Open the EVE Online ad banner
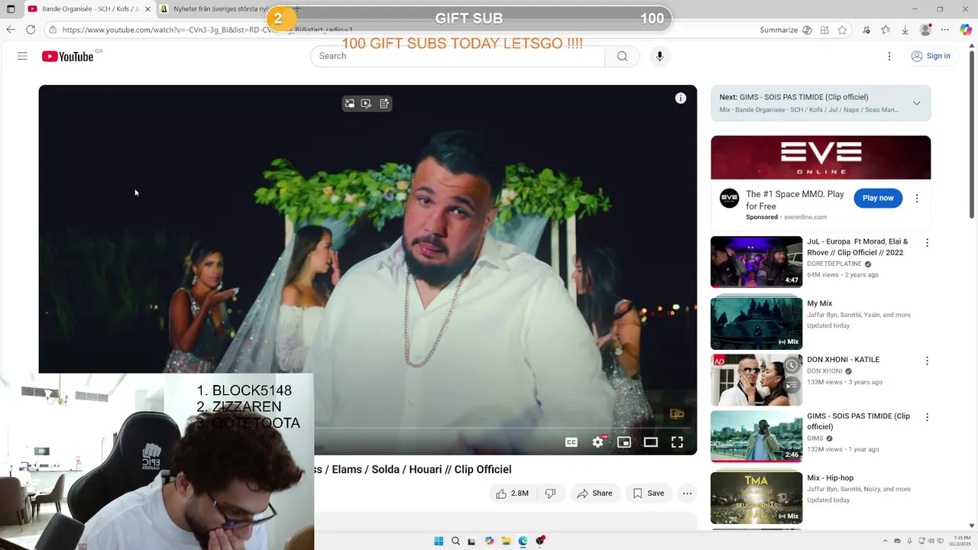The height and width of the screenshot is (550, 978). pyautogui.click(x=821, y=157)
